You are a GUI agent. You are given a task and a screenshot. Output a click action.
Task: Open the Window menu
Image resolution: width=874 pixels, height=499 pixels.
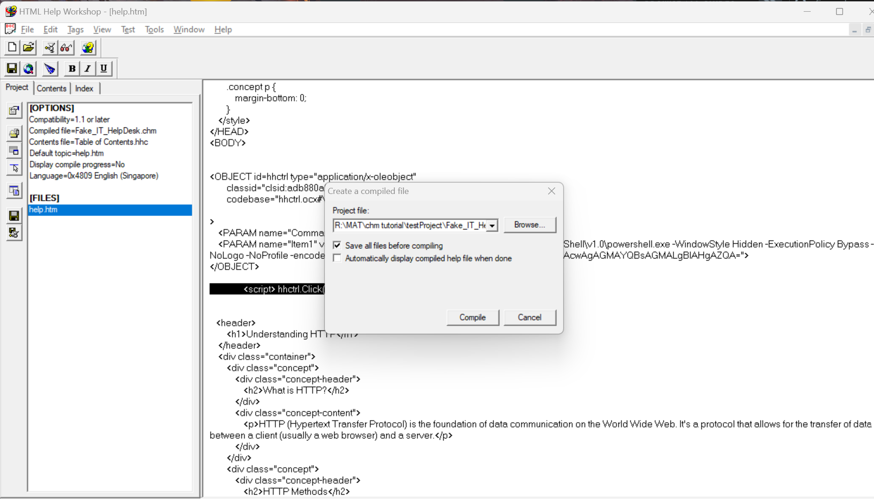(189, 29)
